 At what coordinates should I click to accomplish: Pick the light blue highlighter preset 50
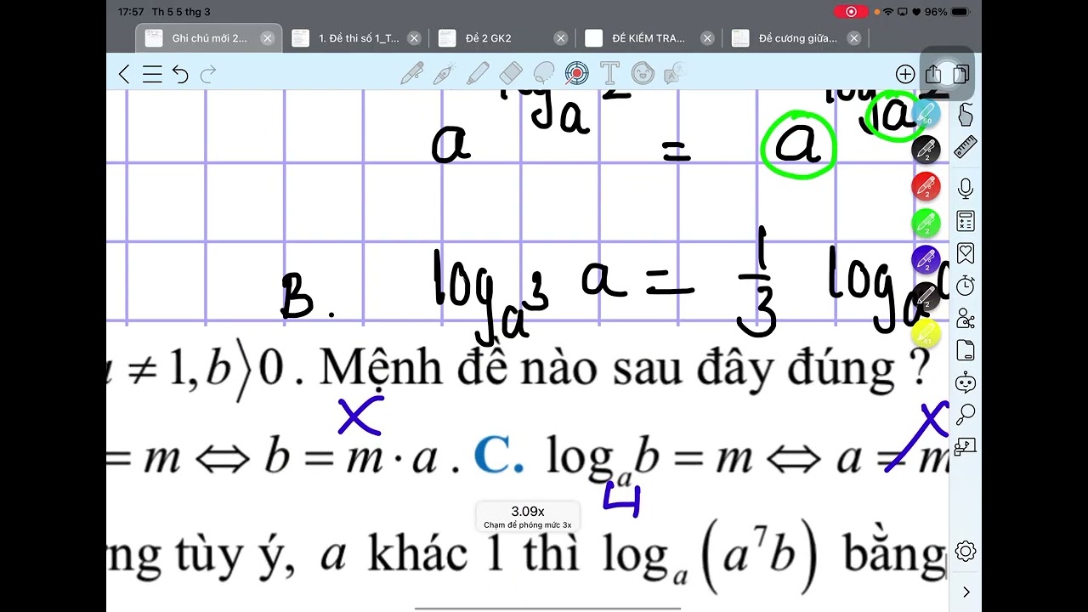pos(926,114)
